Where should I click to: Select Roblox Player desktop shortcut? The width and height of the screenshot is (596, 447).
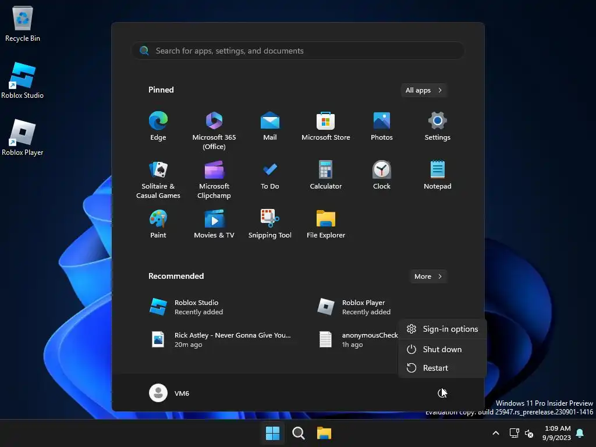pyautogui.click(x=23, y=137)
